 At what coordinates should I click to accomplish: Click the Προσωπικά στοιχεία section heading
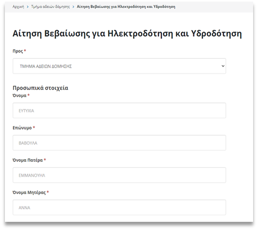click(40, 88)
